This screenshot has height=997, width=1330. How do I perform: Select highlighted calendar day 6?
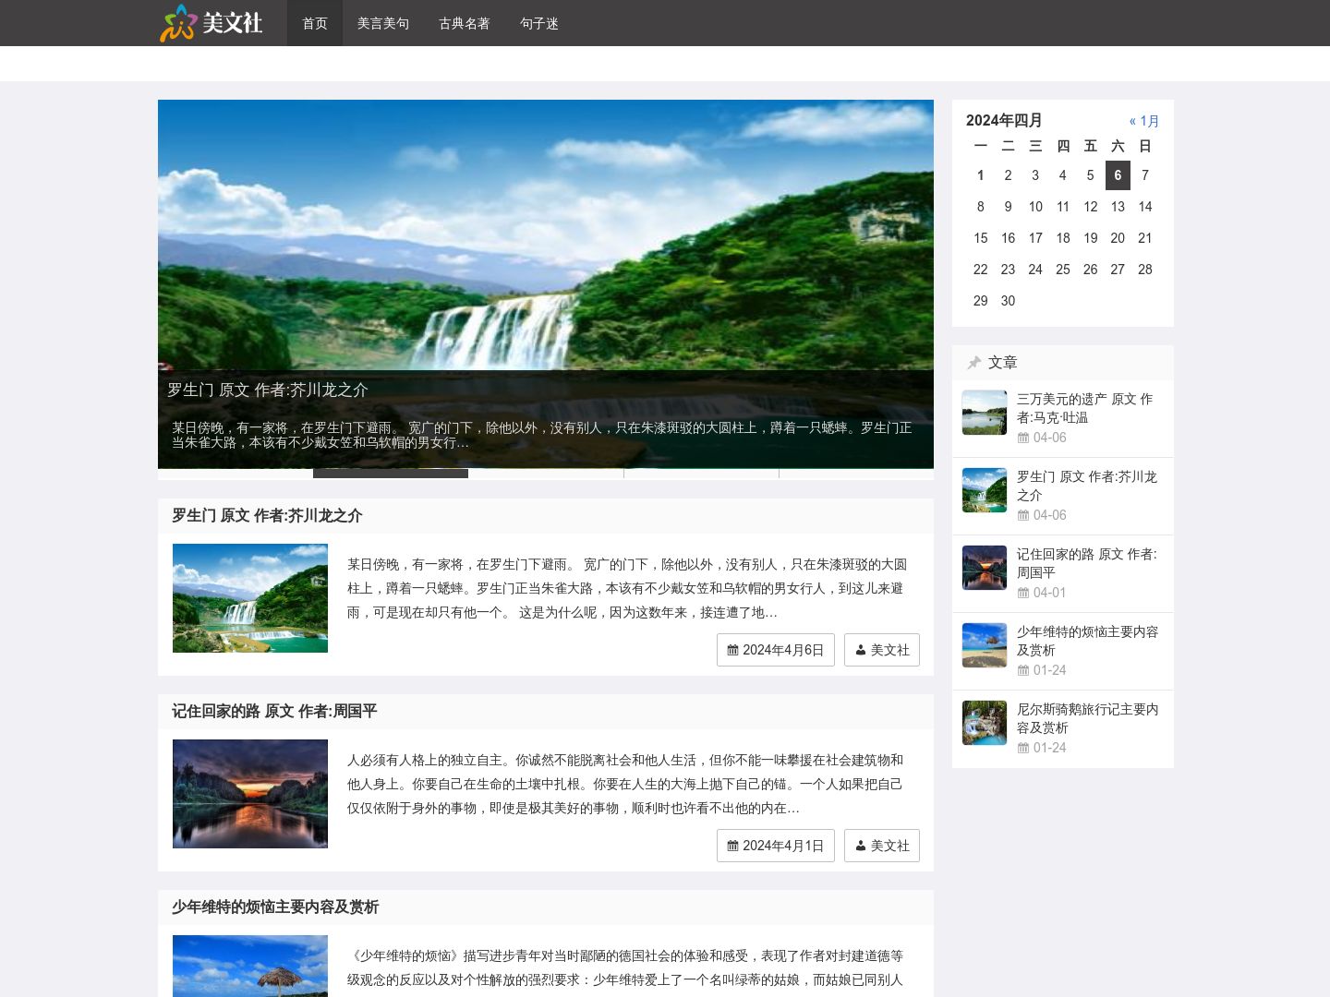coord(1118,175)
